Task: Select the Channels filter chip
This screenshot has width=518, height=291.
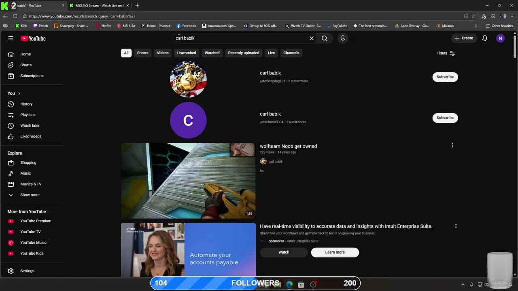Action: [x=291, y=53]
